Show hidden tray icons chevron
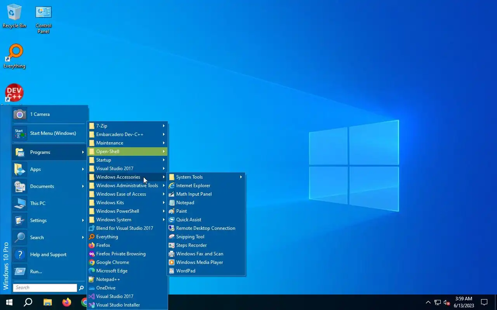Image resolution: width=497 pixels, height=310 pixels. (428, 302)
